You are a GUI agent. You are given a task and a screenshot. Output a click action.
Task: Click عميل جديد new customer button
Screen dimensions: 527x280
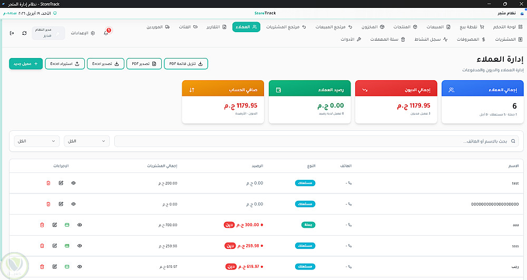(x=26, y=64)
